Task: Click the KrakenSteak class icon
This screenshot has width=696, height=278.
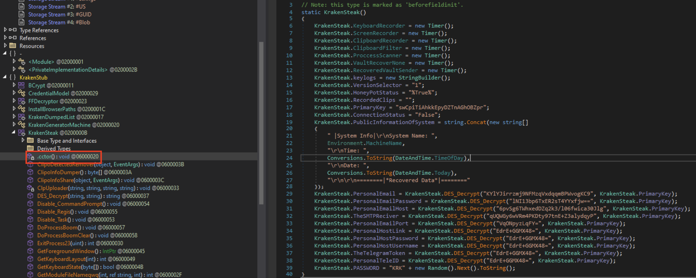Action: pyautogui.click(x=21, y=133)
